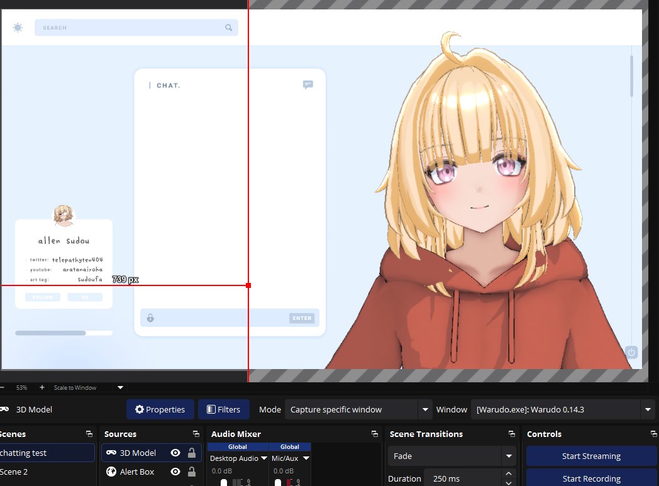Click the chat message input field

230,318
